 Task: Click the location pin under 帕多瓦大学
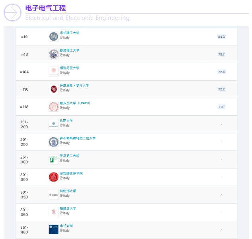[61, 108]
